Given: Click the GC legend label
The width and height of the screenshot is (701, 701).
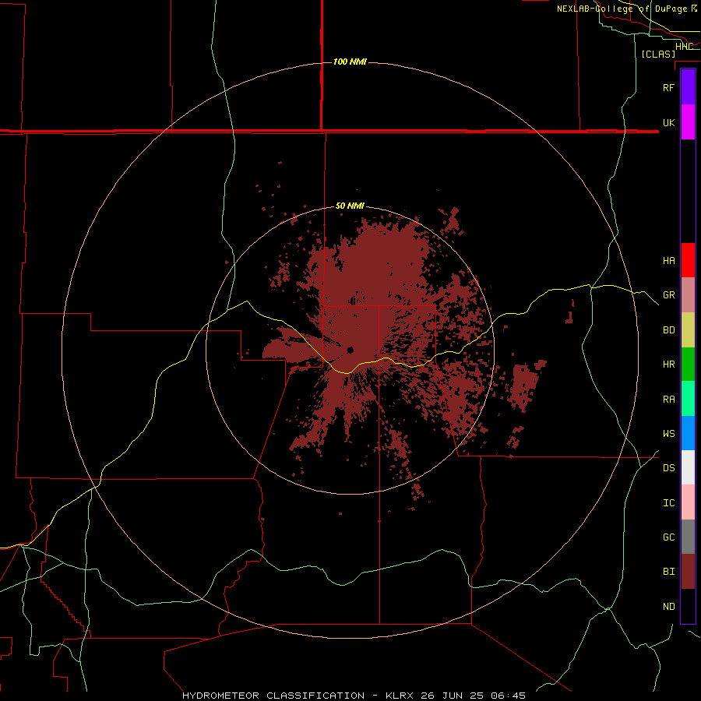Looking at the screenshot, I should [x=668, y=537].
